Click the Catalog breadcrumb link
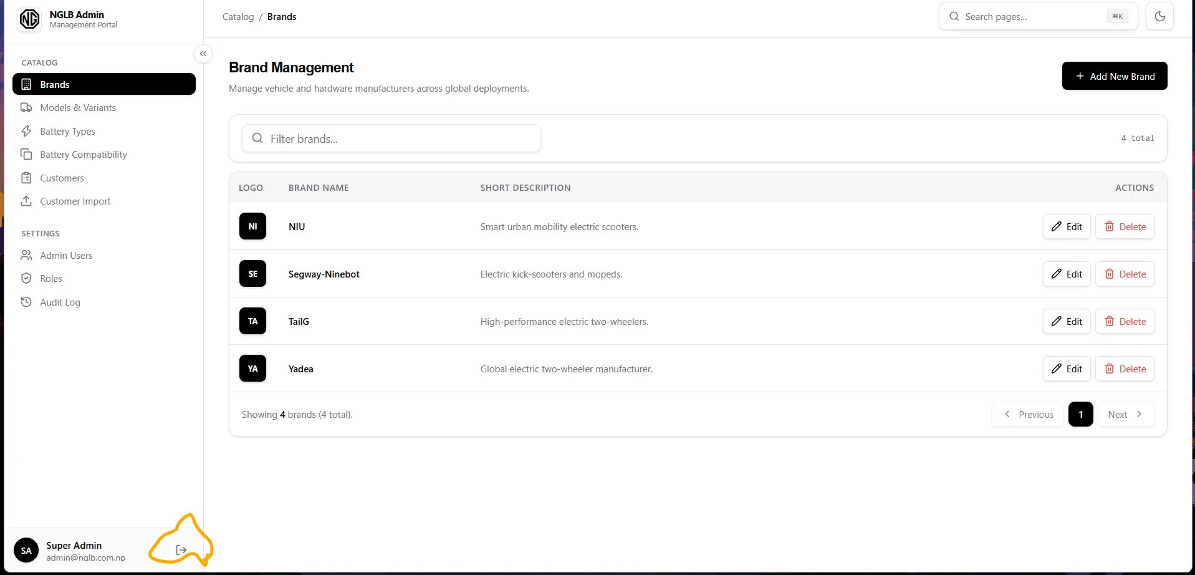1195x575 pixels. point(238,17)
